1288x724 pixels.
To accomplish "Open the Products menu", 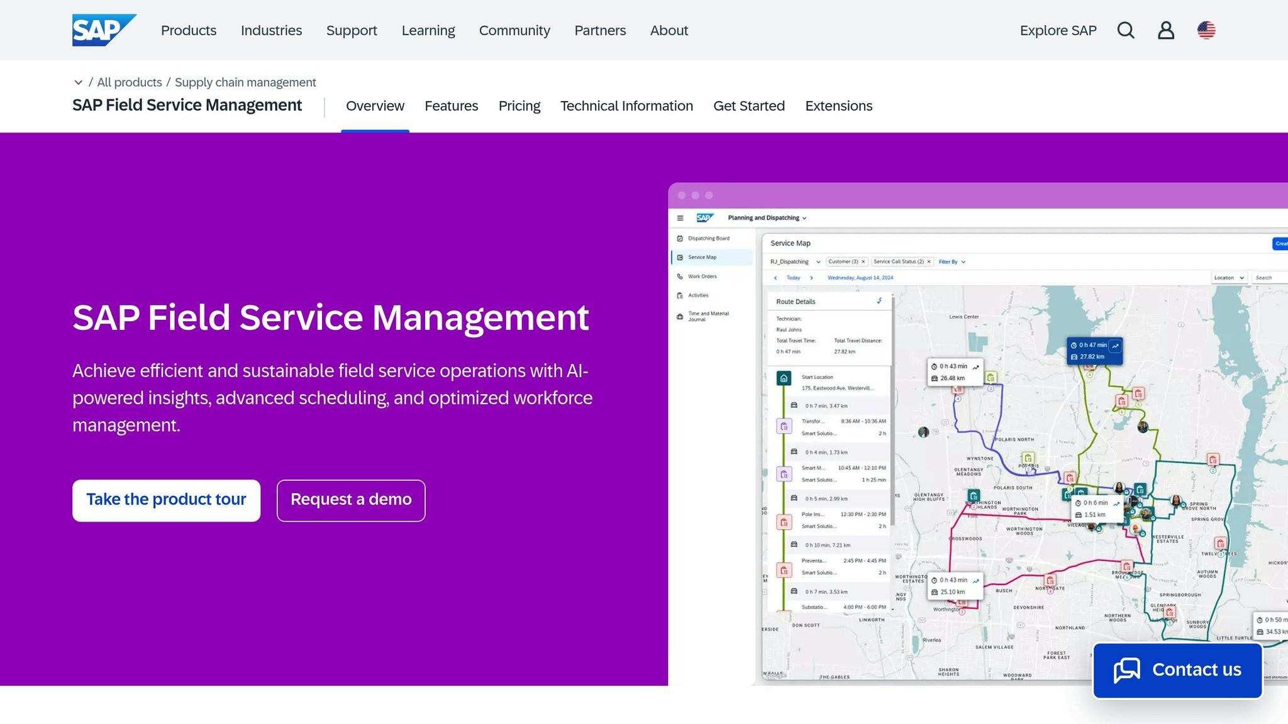I will (x=189, y=30).
